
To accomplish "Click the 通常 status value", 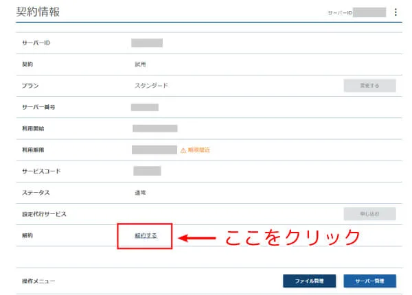I will click(x=140, y=193).
